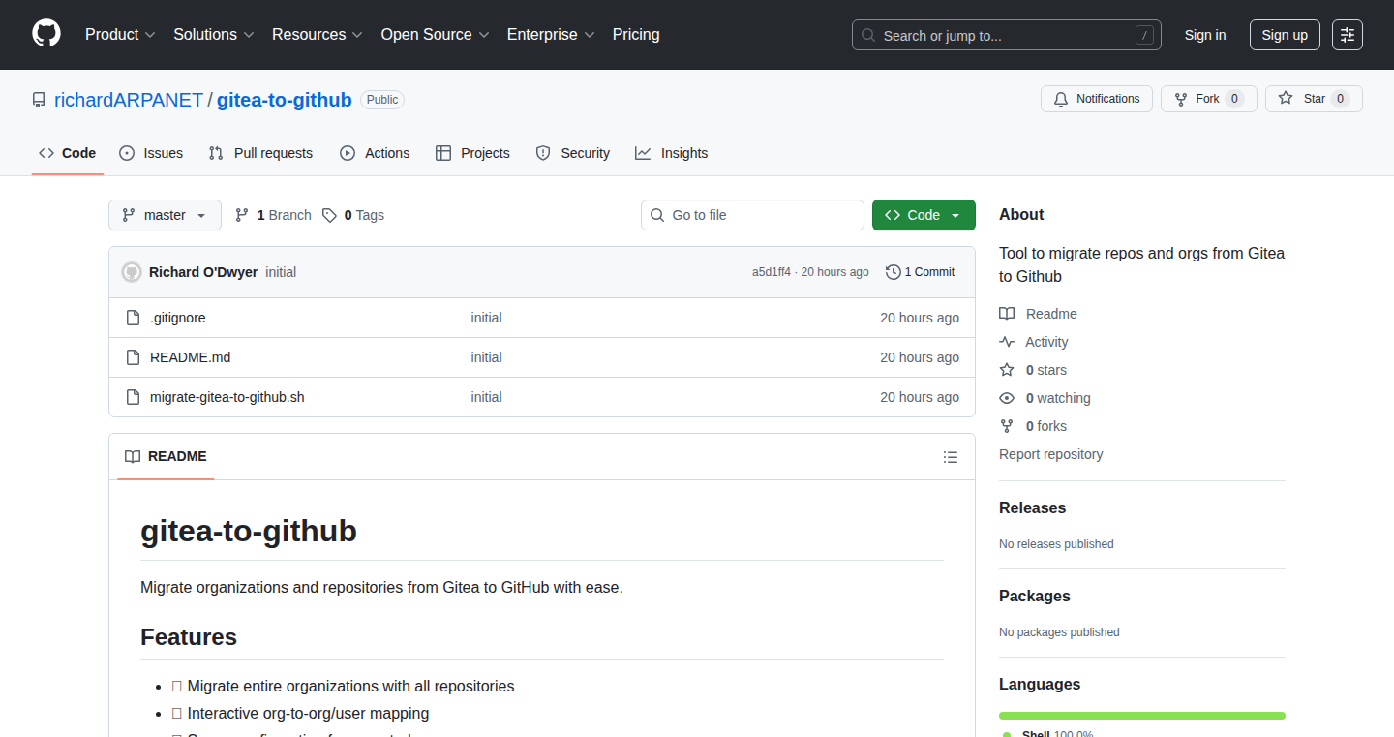The image size is (1394, 737).
Task: Click the 0 Tags link
Action: [x=353, y=215]
